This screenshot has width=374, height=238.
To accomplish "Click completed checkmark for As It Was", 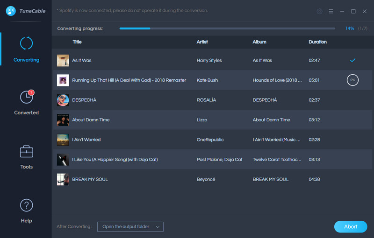I will [x=352, y=60].
